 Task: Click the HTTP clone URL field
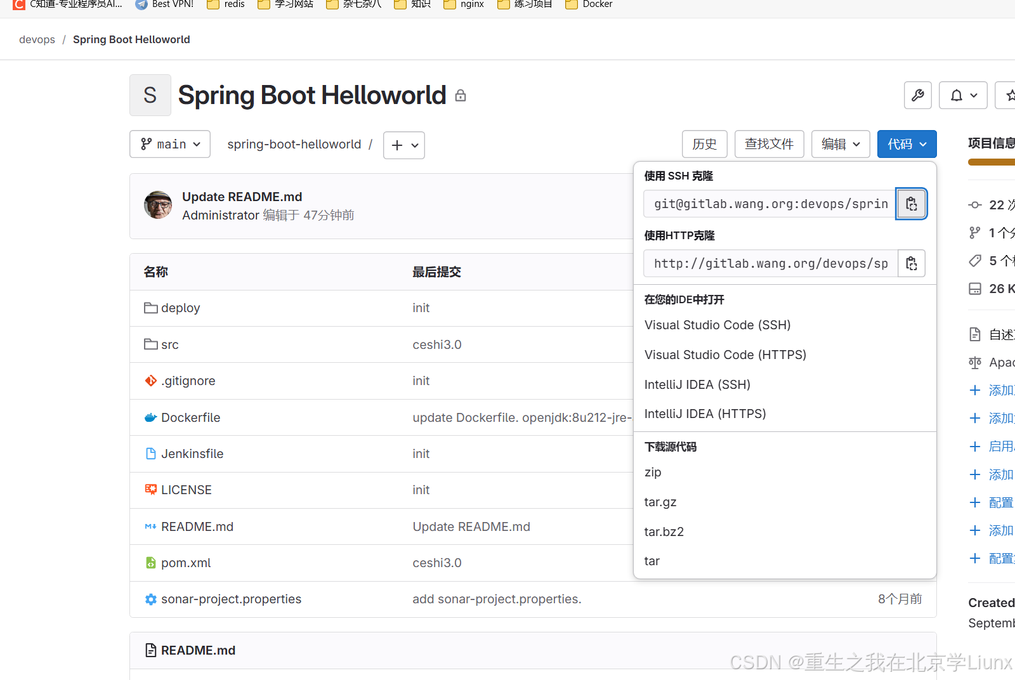(770, 263)
